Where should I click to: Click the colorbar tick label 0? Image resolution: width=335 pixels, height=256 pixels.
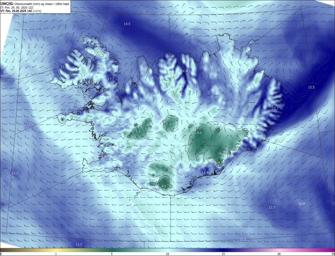[1, 254]
